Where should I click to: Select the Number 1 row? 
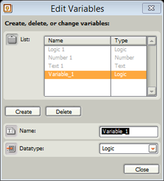[x=96, y=58]
